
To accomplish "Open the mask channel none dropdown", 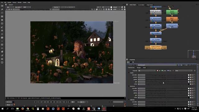I will (x=184, y=71).
